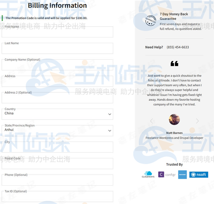Click Matt Barnes' avatar photo

pyautogui.click(x=174, y=120)
